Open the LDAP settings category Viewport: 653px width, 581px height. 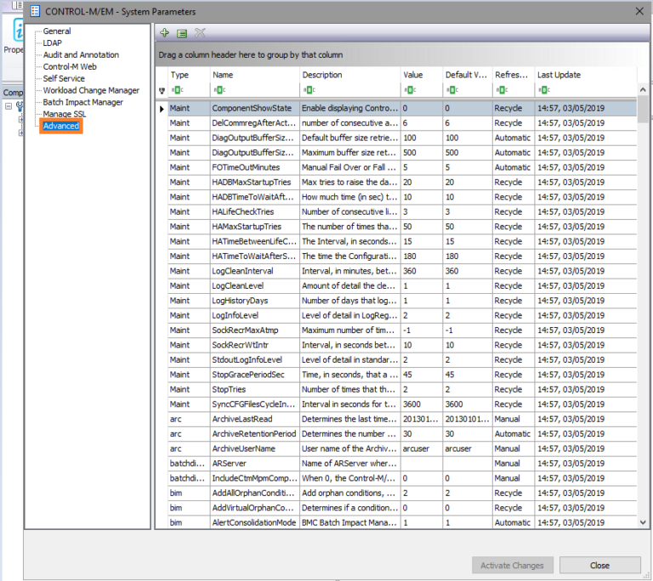[53, 42]
